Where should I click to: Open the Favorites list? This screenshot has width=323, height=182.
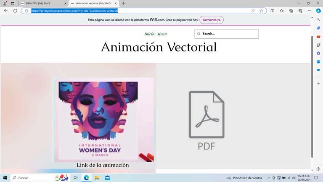pos(282,11)
